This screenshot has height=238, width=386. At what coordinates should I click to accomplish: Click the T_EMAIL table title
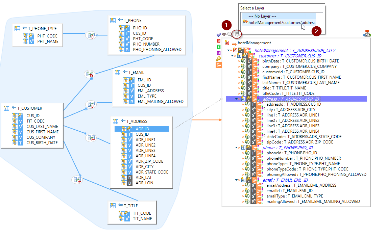(136, 72)
